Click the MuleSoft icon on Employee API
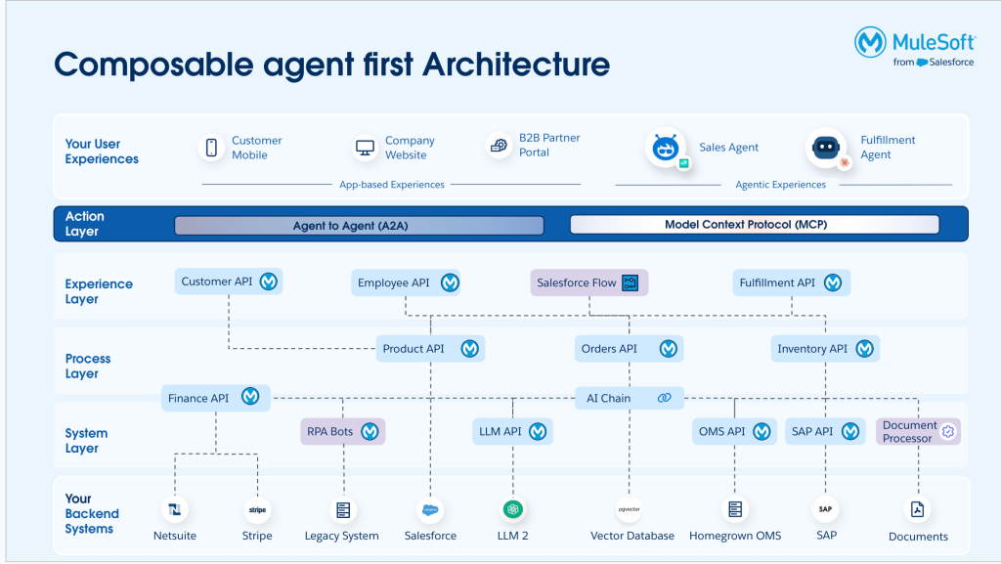The image size is (1001, 564). click(450, 282)
